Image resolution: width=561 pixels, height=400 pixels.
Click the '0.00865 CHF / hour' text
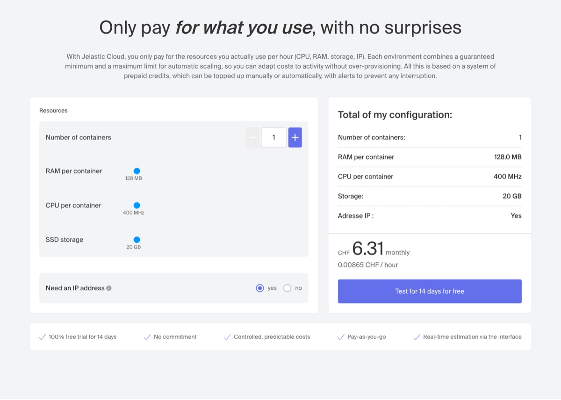coord(368,265)
